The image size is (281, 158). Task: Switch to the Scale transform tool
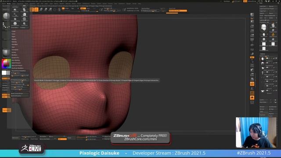click(46, 10)
